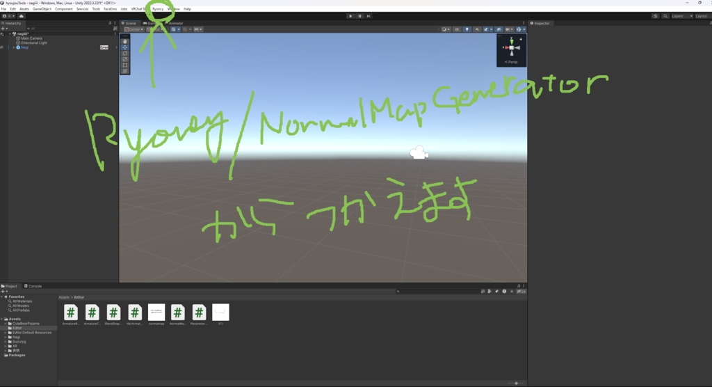Click the NormalMa script asset
Viewport: 712px width, 387px height.
tap(177, 315)
